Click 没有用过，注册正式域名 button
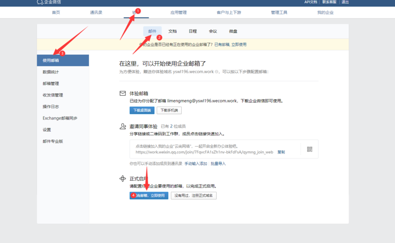The image size is (395, 243). [x=194, y=196]
